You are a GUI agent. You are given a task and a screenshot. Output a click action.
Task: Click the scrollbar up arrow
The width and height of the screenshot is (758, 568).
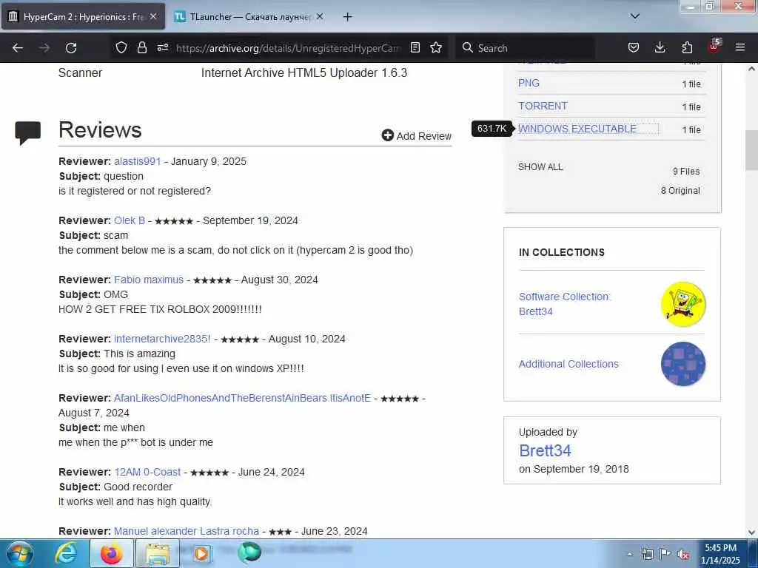pos(751,69)
